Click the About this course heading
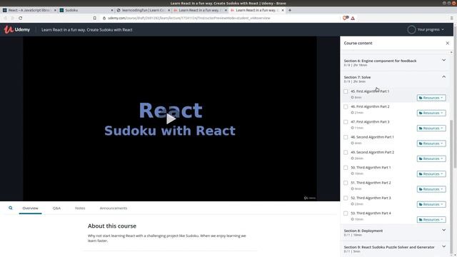 click(112, 226)
